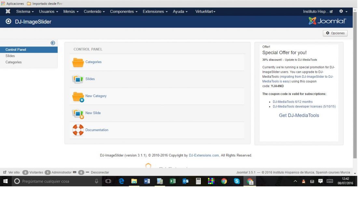Expand the Menús menu
Screen dimensions: 358x201
tap(71, 11)
